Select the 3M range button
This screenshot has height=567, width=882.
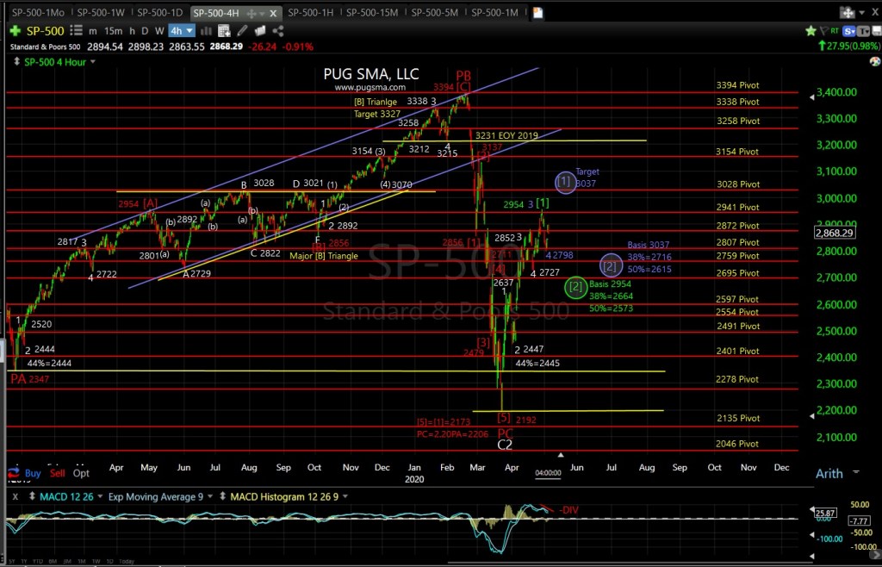pyautogui.click(x=67, y=561)
